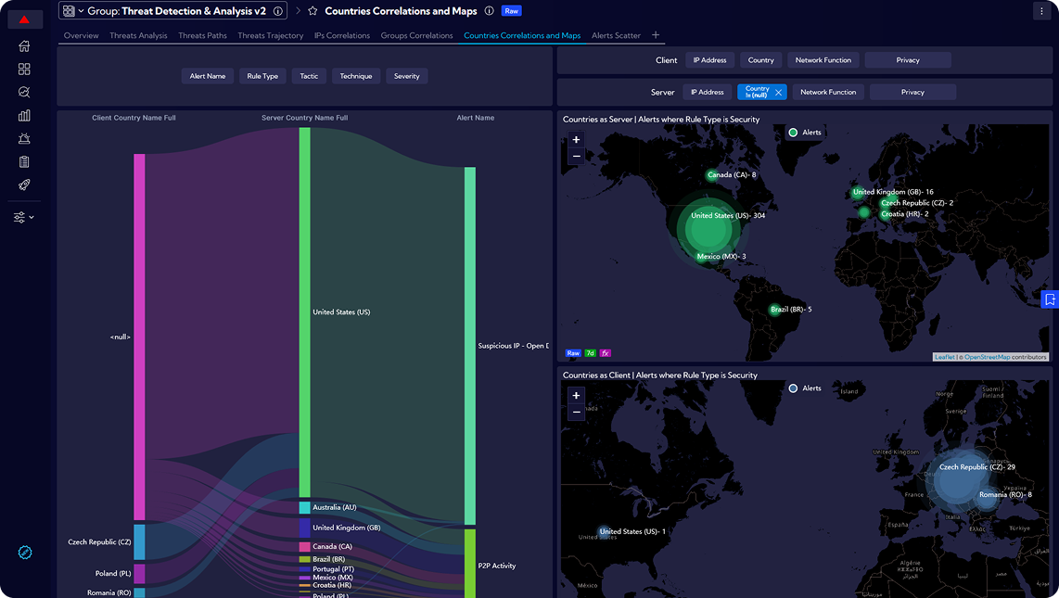Open the bar chart reports sidebar icon

tap(24, 116)
